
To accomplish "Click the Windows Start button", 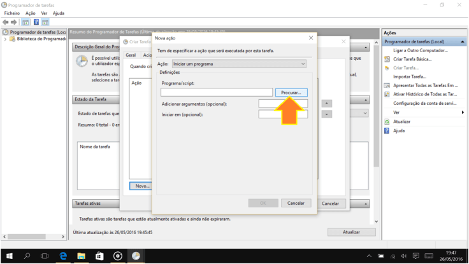I will click(x=9, y=256).
